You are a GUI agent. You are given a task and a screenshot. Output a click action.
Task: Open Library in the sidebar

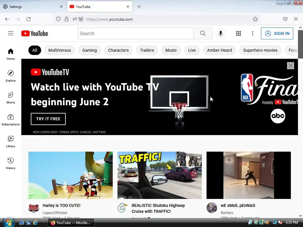coord(11,142)
